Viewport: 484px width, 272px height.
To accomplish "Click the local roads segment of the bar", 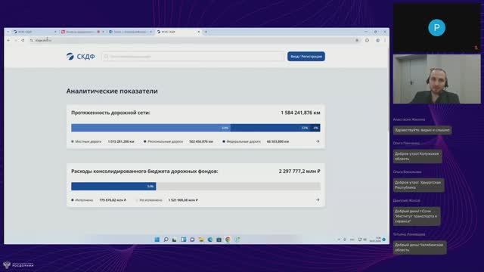I will (150, 128).
